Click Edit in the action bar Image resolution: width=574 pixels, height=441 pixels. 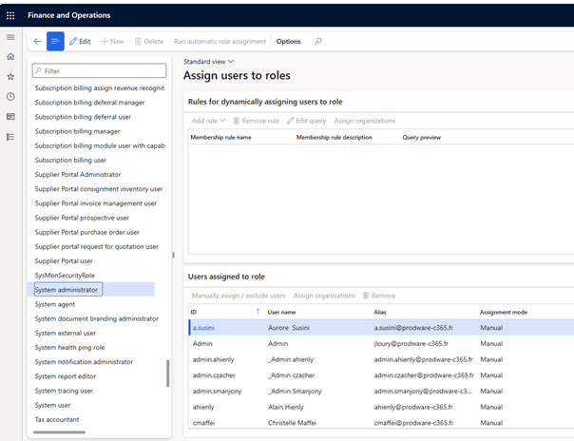point(80,42)
